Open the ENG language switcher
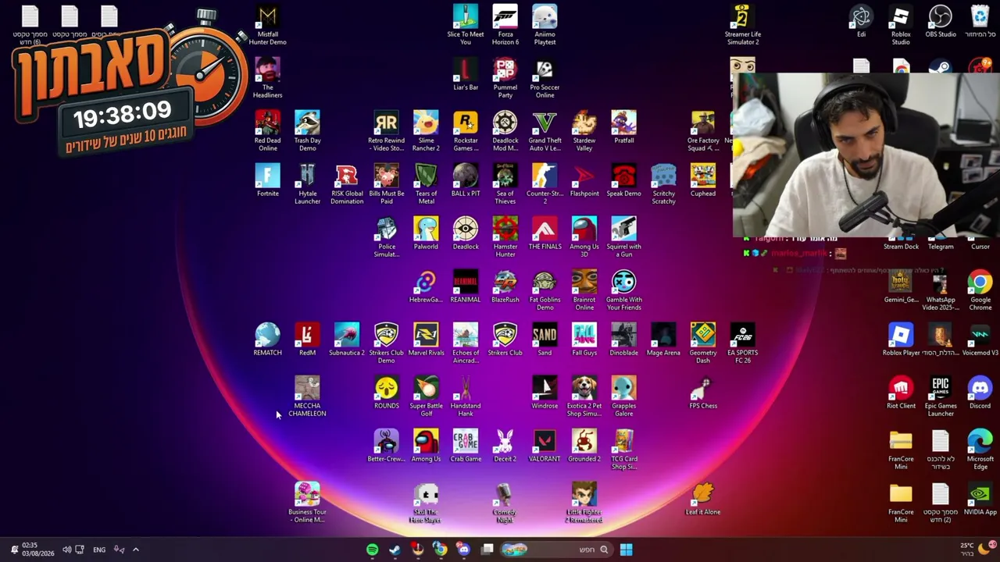Image resolution: width=1000 pixels, height=562 pixels. point(99,550)
